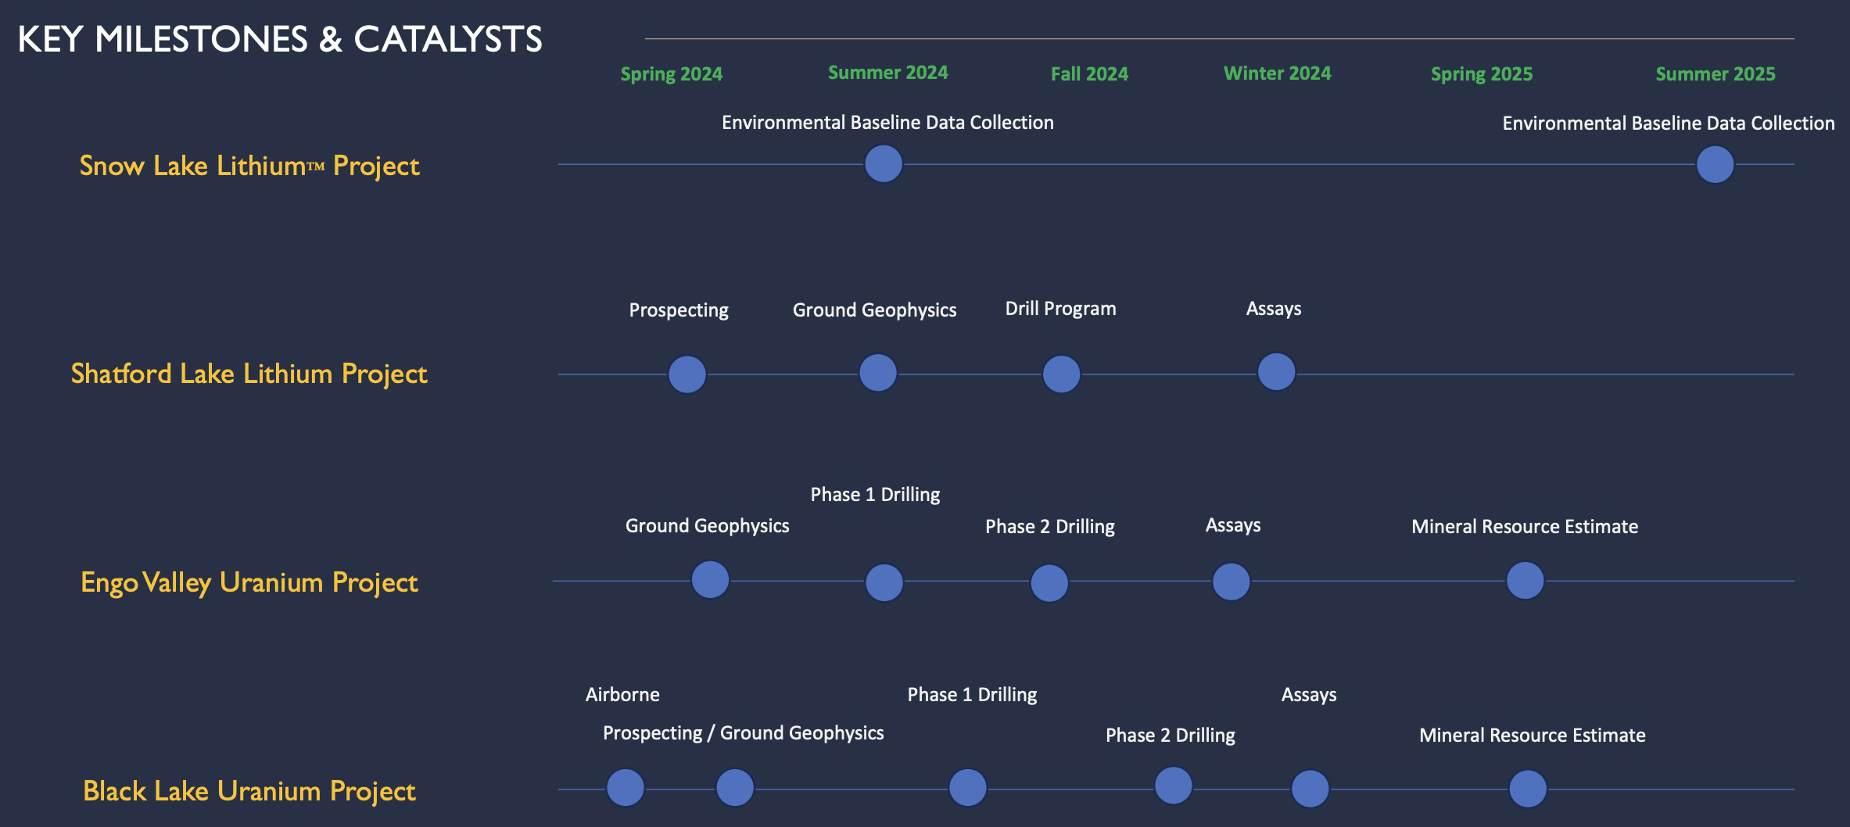1850x827 pixels.
Task: Click Black Lake Mineral Resource Estimate dot
Action: [1527, 789]
